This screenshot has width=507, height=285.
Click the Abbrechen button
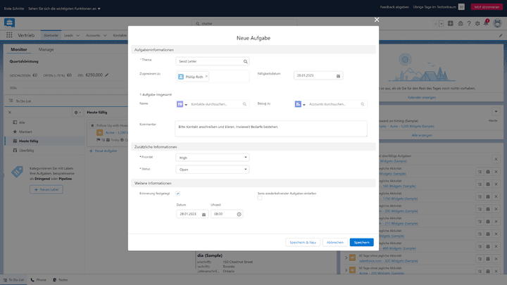[335, 242]
